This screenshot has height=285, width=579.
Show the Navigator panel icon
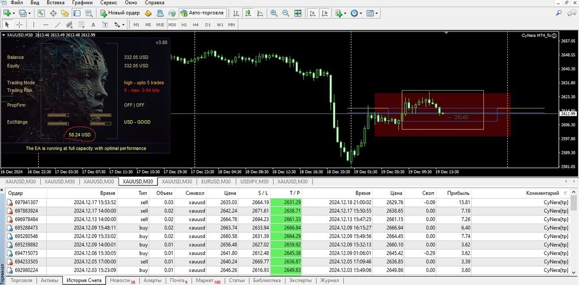[65, 13]
